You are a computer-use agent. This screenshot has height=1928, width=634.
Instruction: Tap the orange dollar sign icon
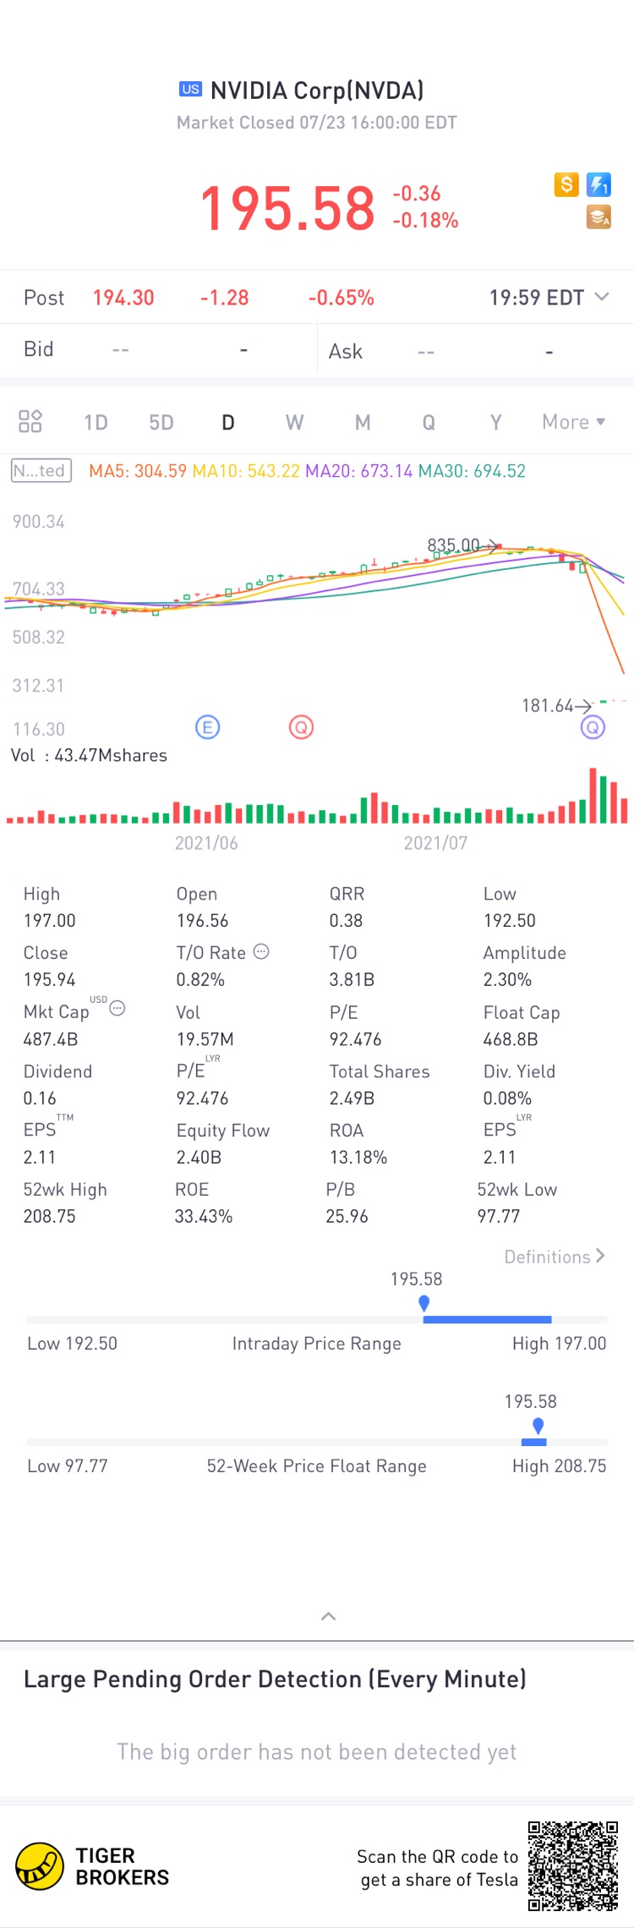pyautogui.click(x=566, y=184)
